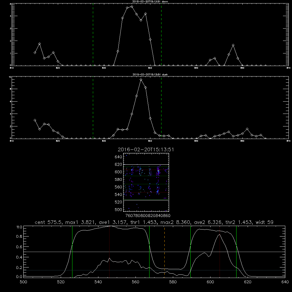Click the orange dashed center line in the bottom plot
This screenshot has width=292, height=292.
(x=164, y=252)
